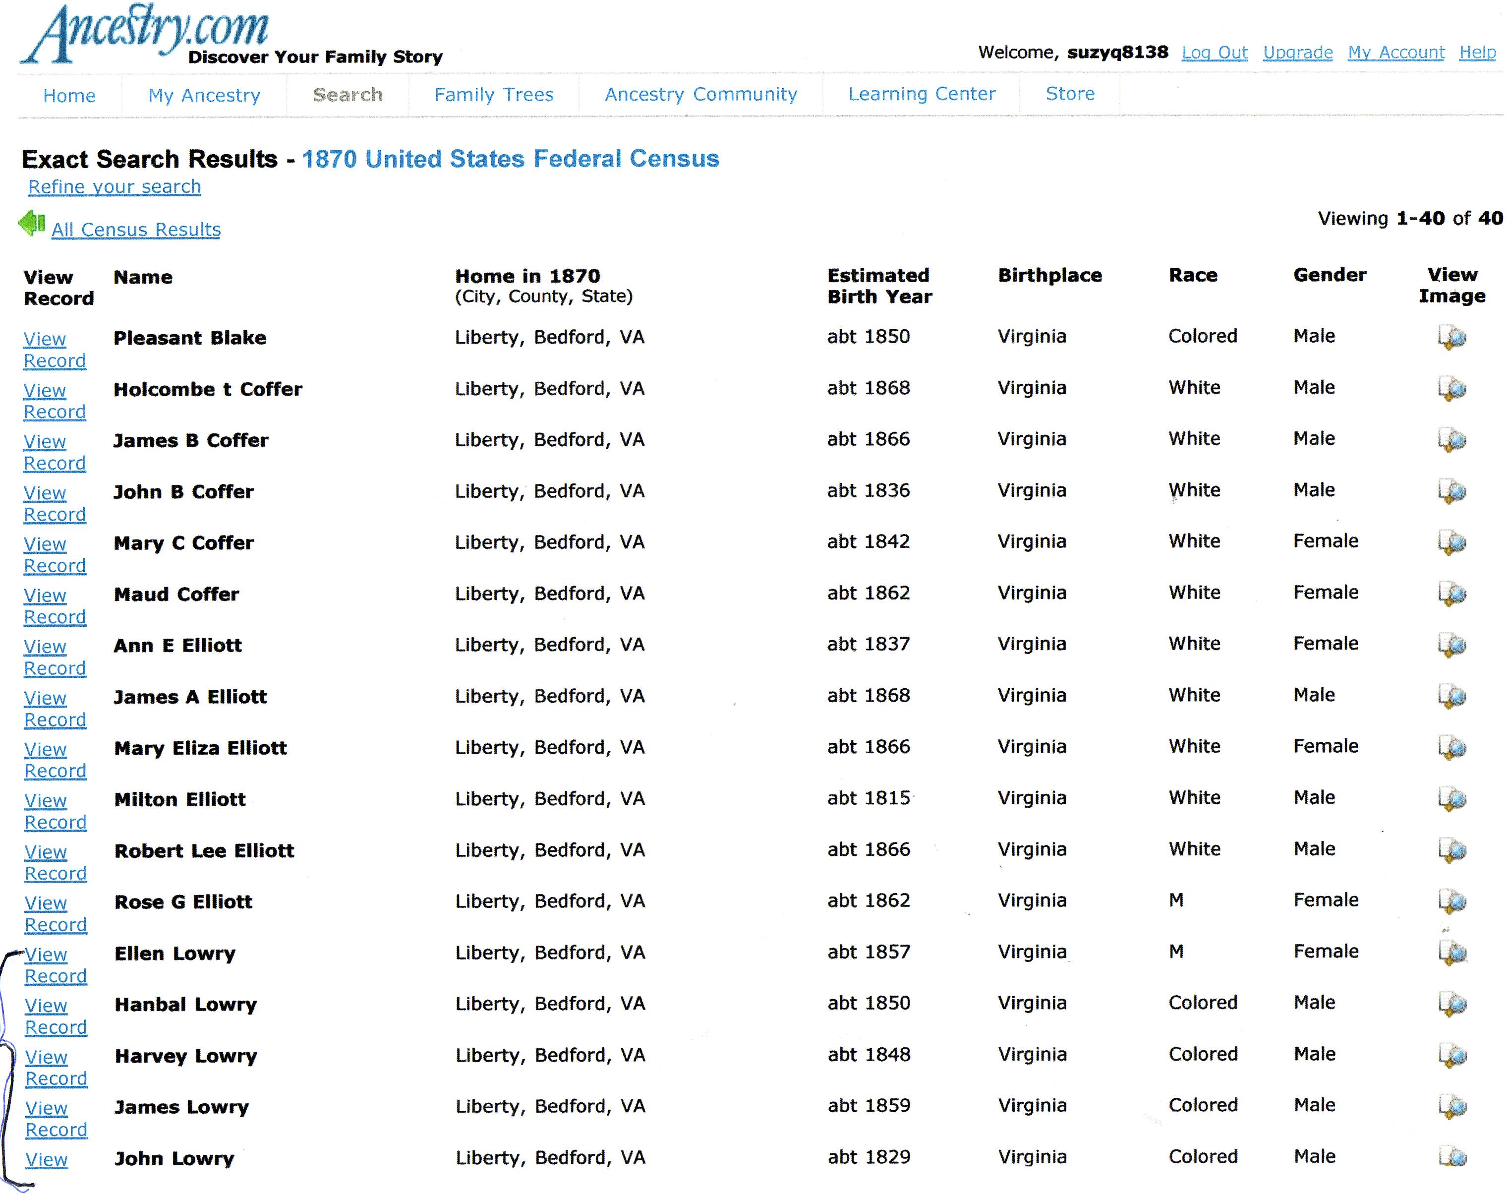Viewport: 1507px width, 1196px height.
Task: View Record for John Lowry
Action: point(47,1160)
